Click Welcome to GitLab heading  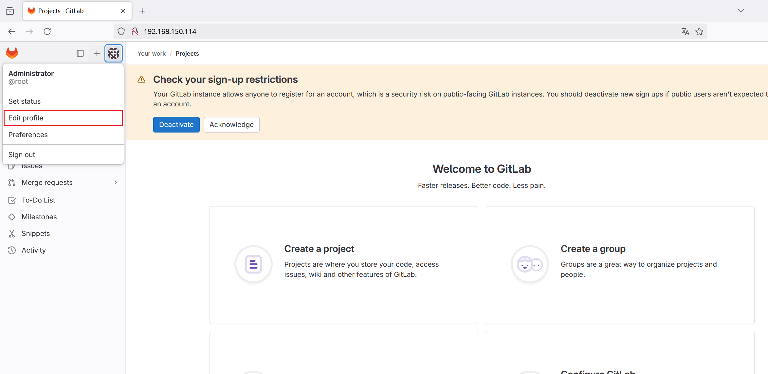tap(482, 169)
